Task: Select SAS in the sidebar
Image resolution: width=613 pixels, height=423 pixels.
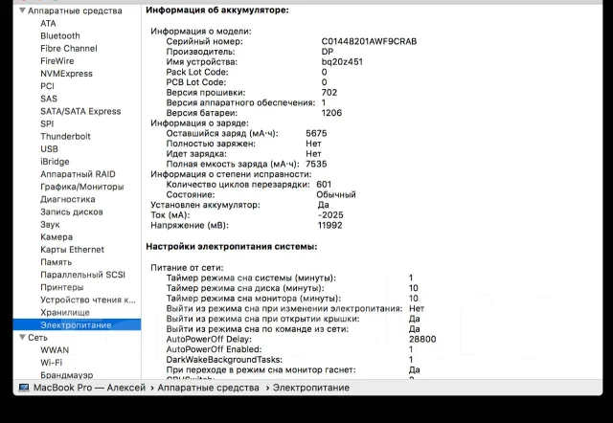Action: tap(49, 99)
